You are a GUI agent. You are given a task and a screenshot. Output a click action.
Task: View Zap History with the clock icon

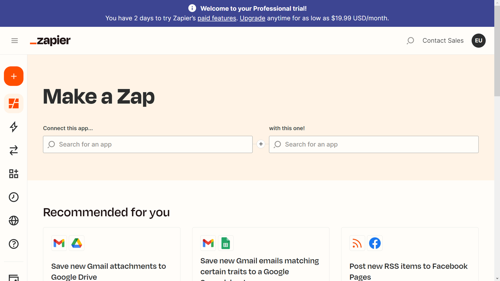click(x=13, y=197)
